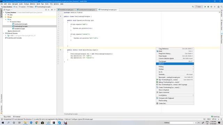Select Java_Sessions.iml file
Viewport: 223px width, 125px height.
tap(15, 31)
